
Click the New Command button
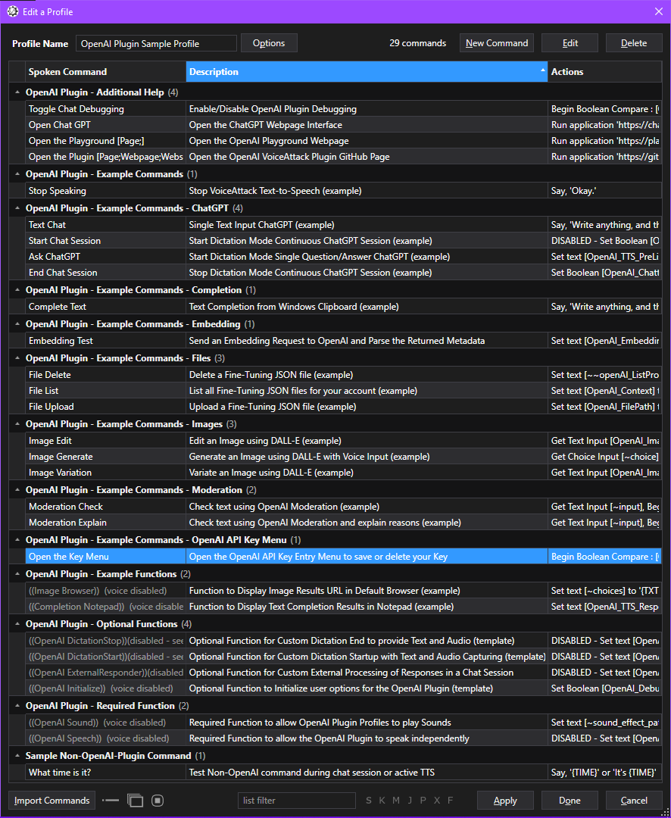(496, 42)
